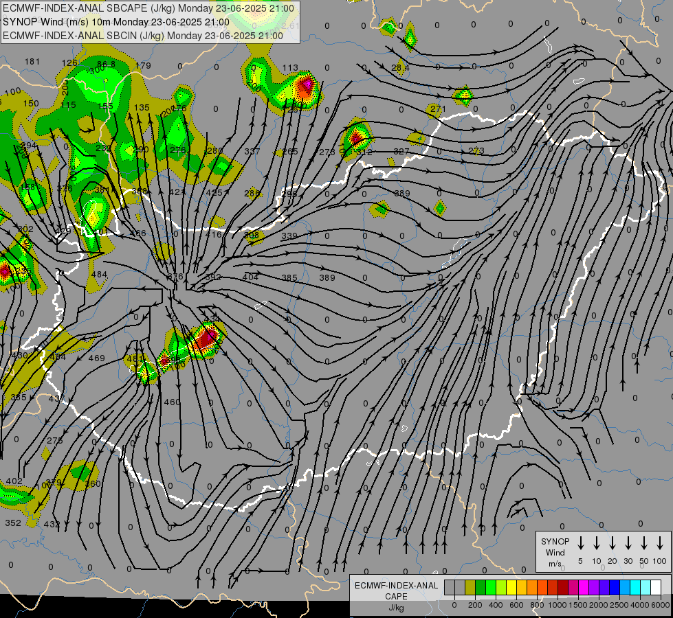Click the '402' value on the map
This screenshot has height=618, width=673.
14,481
